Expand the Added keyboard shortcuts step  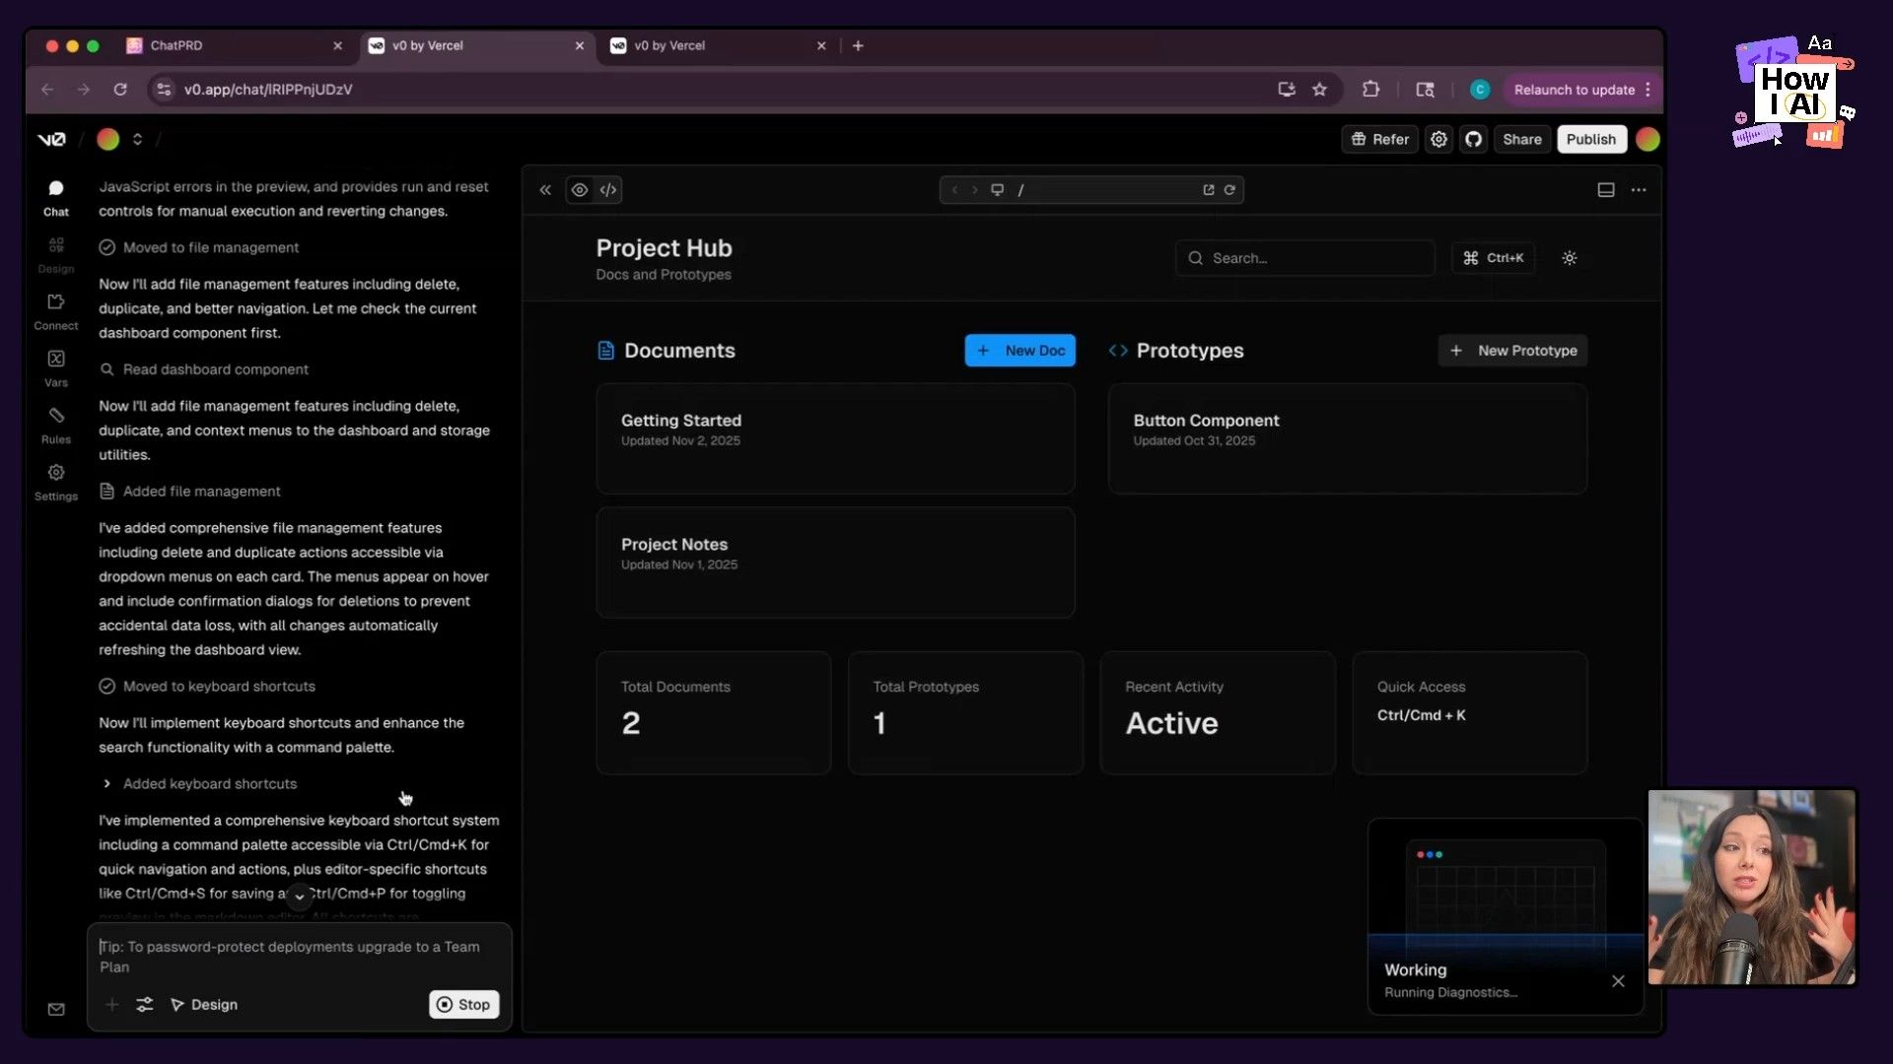[198, 784]
